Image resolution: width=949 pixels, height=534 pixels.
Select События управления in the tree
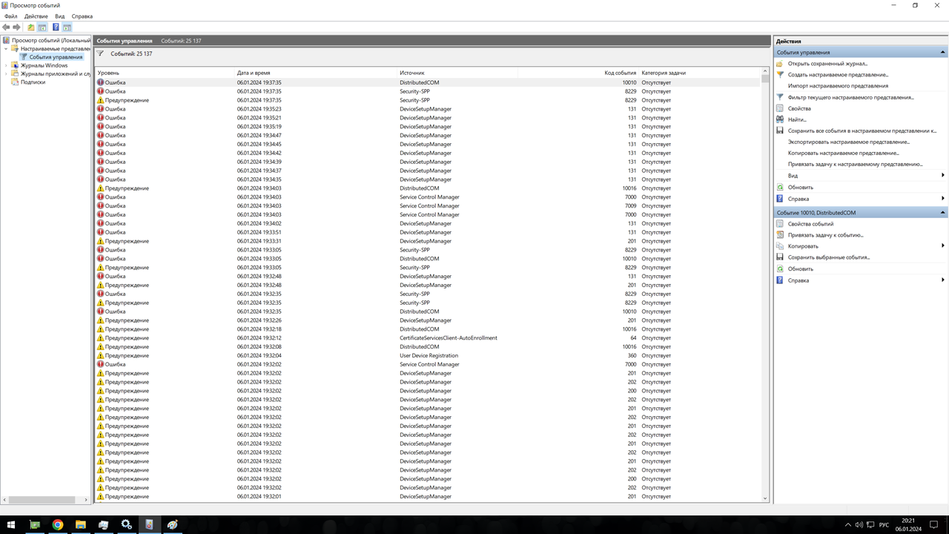coord(56,57)
